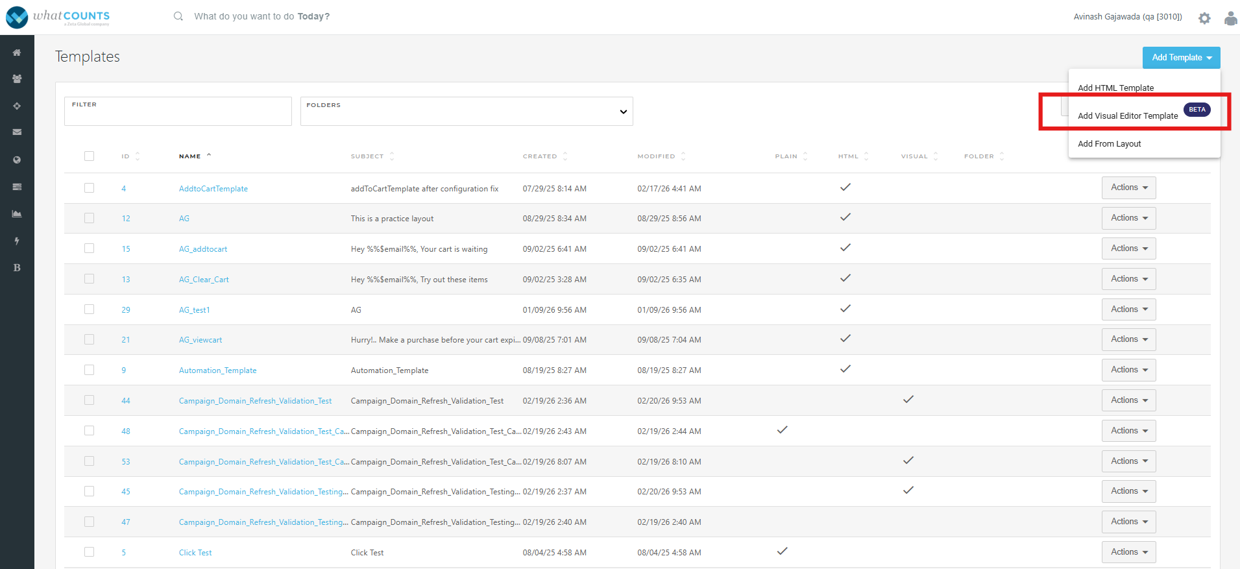Screen dimensions: 1240x569
Task: Choose Add Visual Editor Template option
Action: 1128,116
